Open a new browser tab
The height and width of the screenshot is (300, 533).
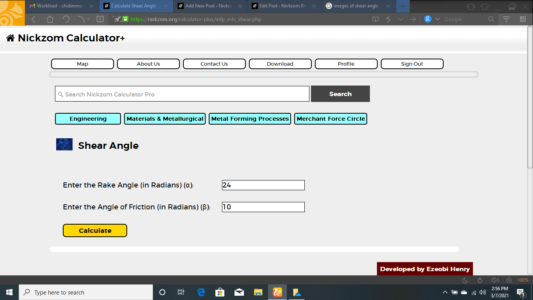(x=403, y=6)
